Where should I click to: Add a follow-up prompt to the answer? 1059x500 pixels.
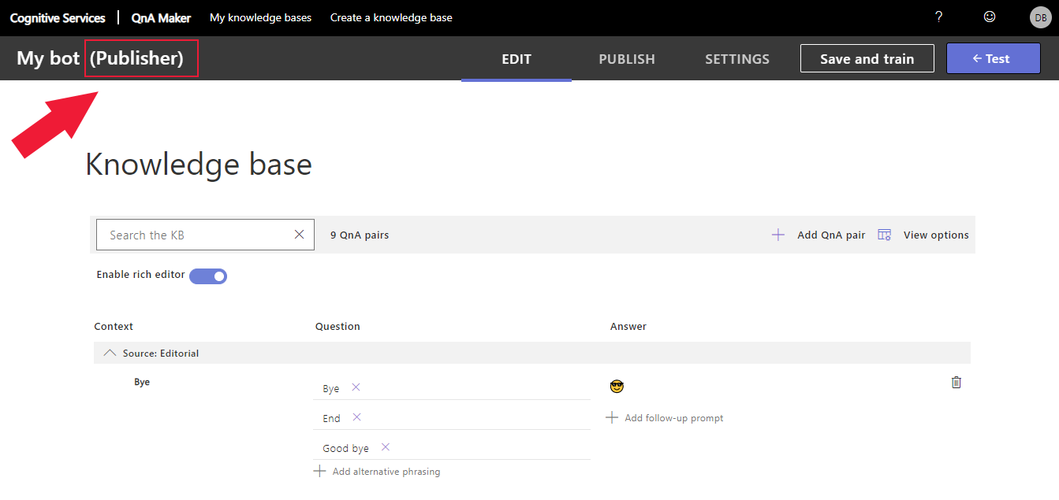(664, 417)
